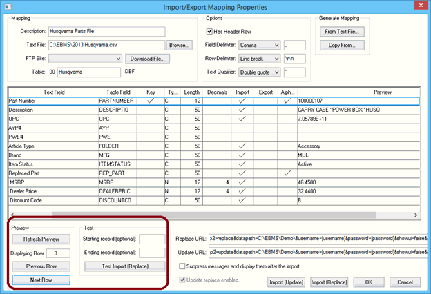Click the Ending record input field
Screen dimensions: 431x294
pos(152,253)
